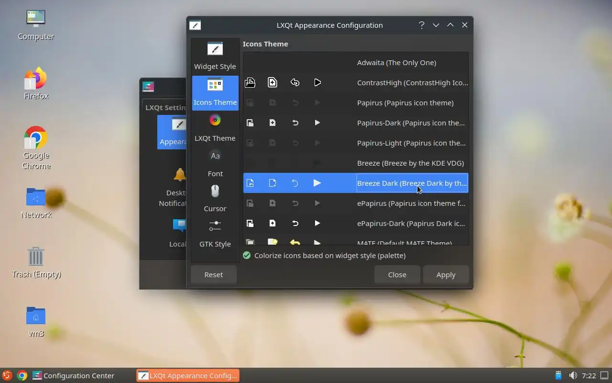Viewport: 612px width, 383px height.
Task: Click ePapirus-Dark paste preview icon
Action: [x=250, y=223]
